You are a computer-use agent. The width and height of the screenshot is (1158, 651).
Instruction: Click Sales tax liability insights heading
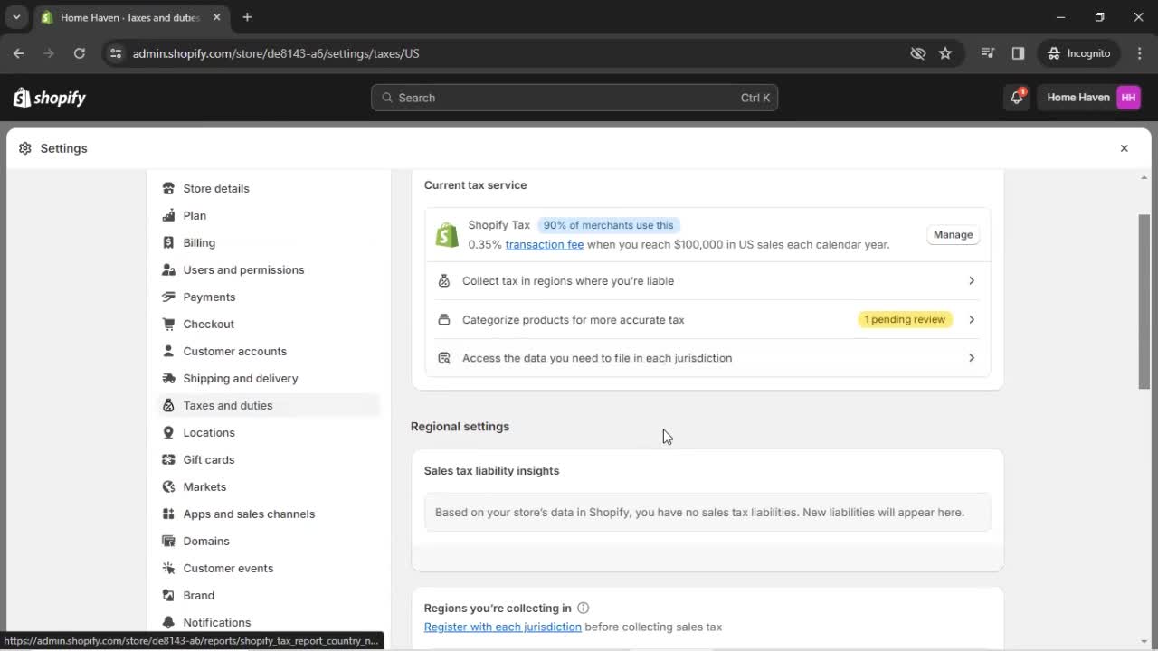491,470
